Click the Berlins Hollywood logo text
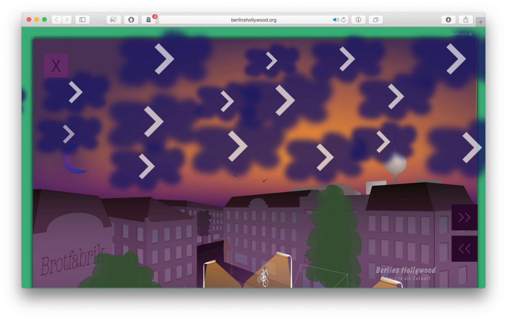The height and width of the screenshot is (319, 507). pos(405,271)
